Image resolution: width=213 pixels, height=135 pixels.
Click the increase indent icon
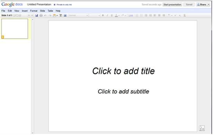150,16
